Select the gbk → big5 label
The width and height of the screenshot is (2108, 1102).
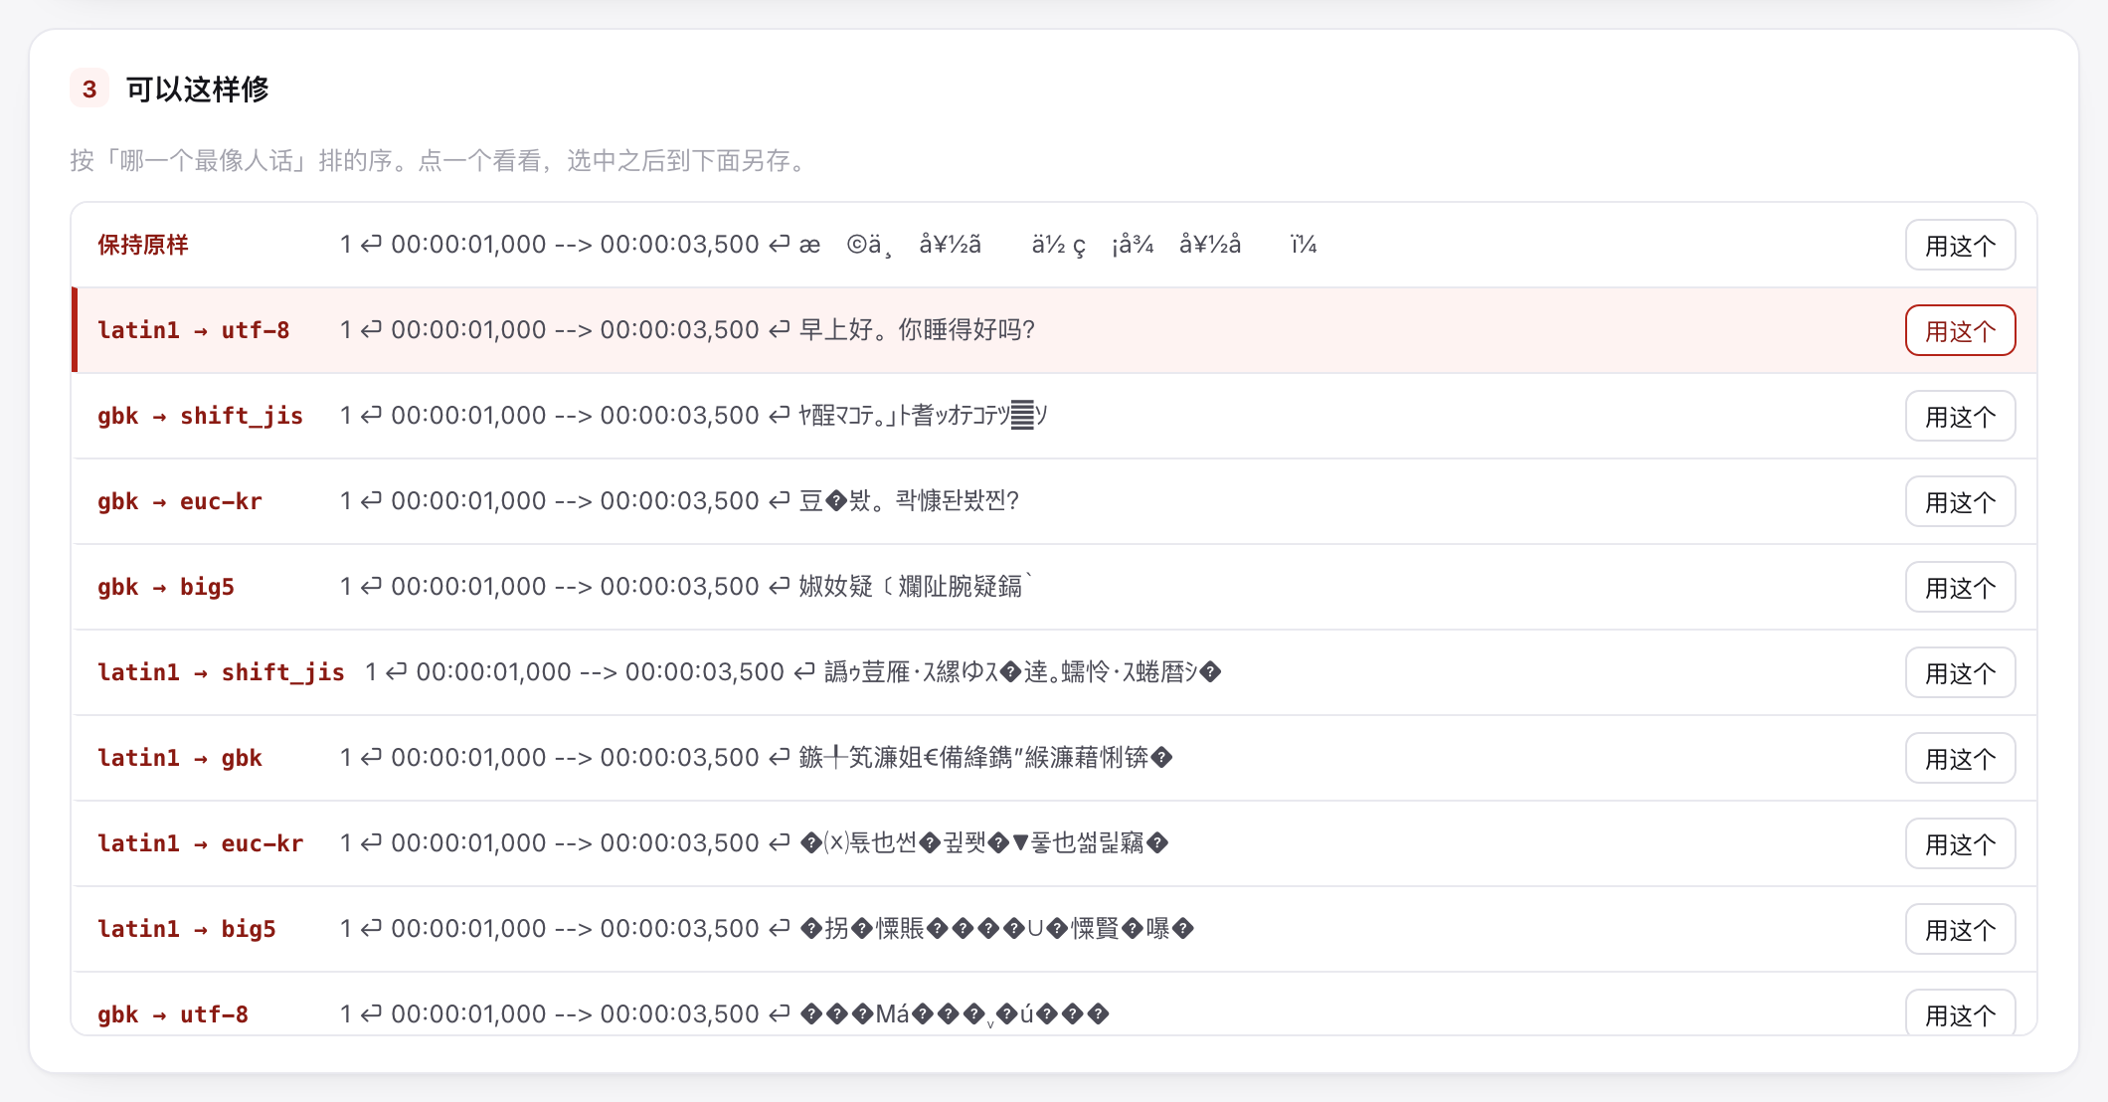coord(166,587)
